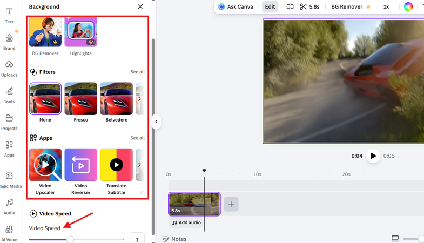The image size is (424, 243).
Task: Click the Edit button in toolbar
Action: 270,7
